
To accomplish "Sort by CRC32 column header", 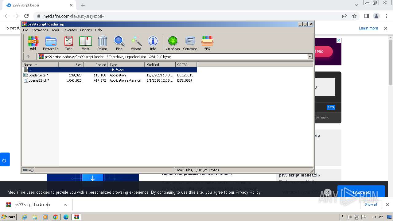I will coord(186,64).
